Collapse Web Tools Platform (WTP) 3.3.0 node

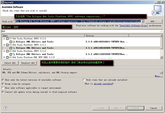click(x=4, y=39)
